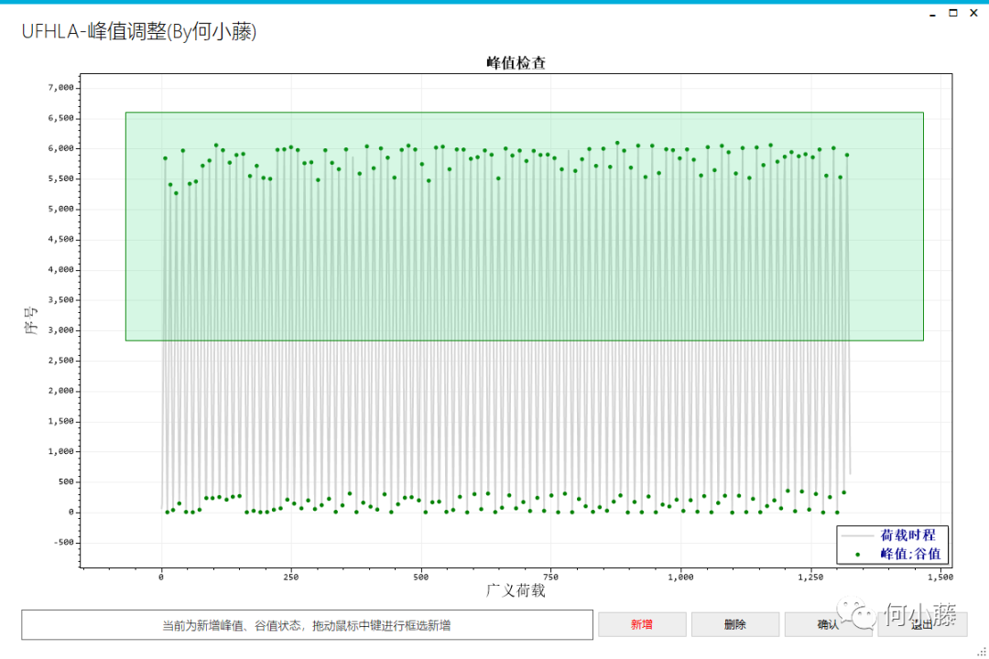
Task: Click the 7,000 tick label on Y-axis
Action: point(60,86)
